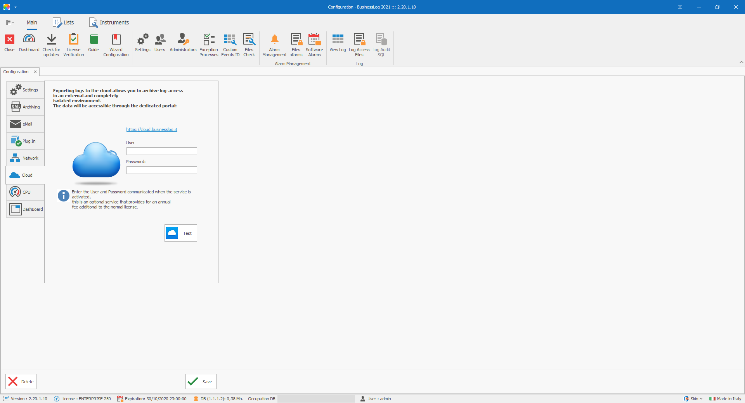Open View Log grid icon
Viewport: 745px width, 403px height.
pyautogui.click(x=338, y=39)
